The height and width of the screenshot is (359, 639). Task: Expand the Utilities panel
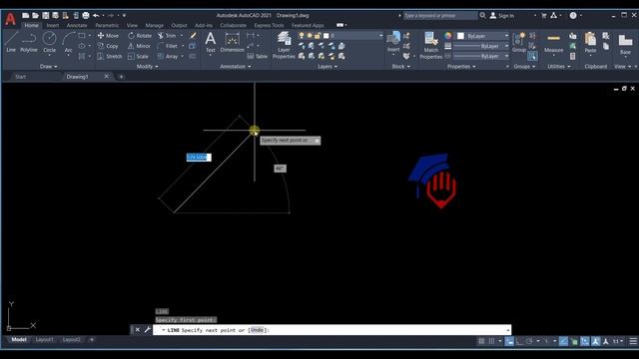(559, 67)
